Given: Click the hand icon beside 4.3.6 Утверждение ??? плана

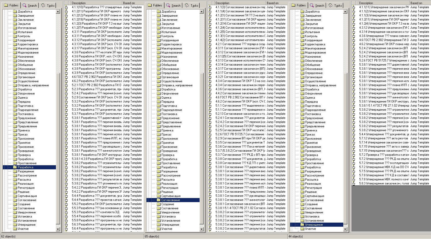Looking at the screenshot, I should coord(354,36).
